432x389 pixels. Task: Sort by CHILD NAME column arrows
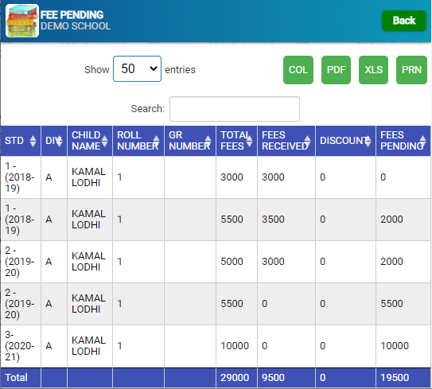[x=104, y=141]
